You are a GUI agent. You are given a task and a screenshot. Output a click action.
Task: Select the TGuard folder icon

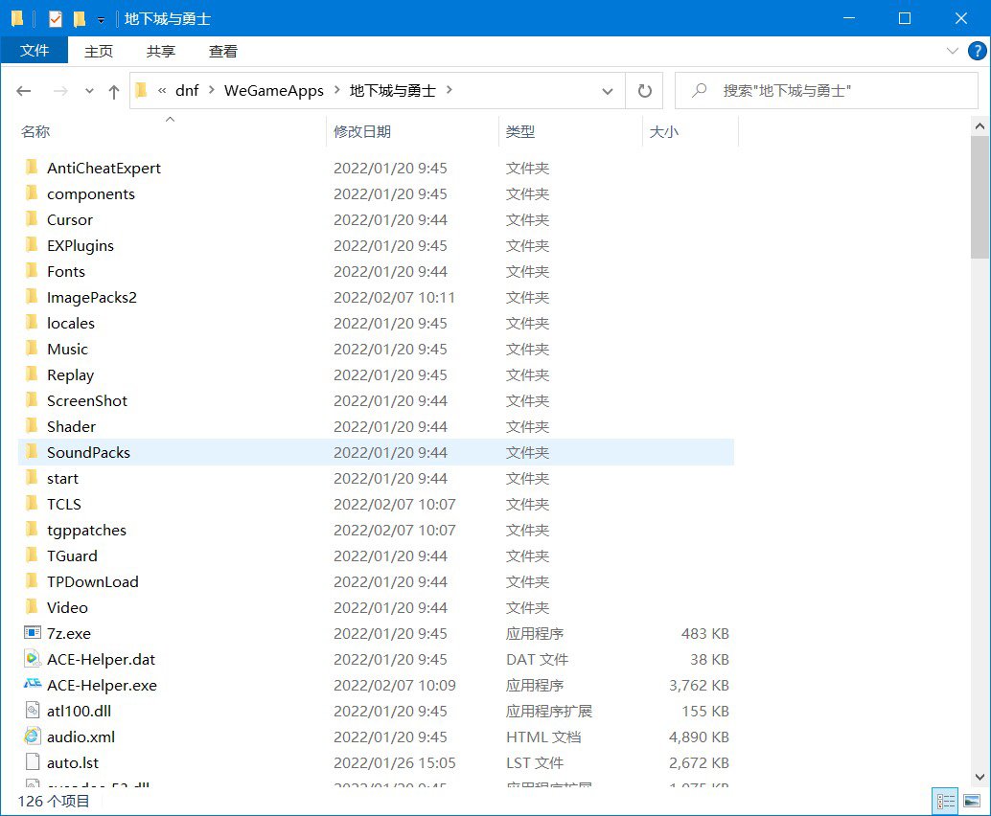(x=32, y=555)
